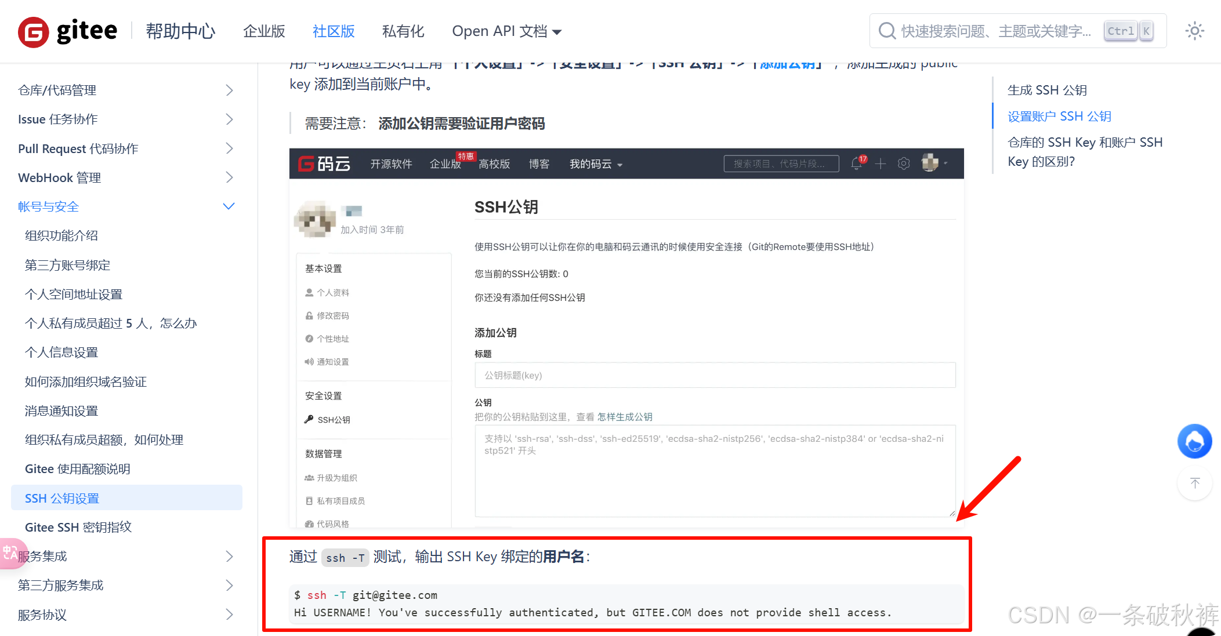Click the plus icon in 码云 header
The width and height of the screenshot is (1221, 636).
tap(880, 163)
